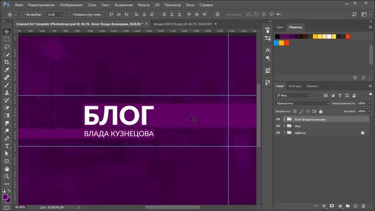This screenshot has height=211, width=375.
Task: Switch to the Каналы tab
Action: tap(312, 86)
